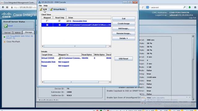Click the CIMC page vertical scrollbar up arrow
This screenshot has height=111, width=198.
coord(193,36)
